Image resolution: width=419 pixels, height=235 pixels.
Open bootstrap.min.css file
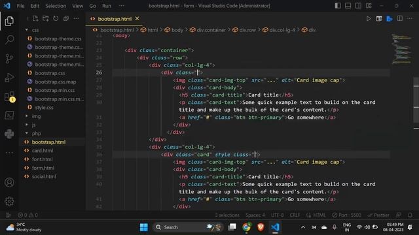[x=55, y=90]
